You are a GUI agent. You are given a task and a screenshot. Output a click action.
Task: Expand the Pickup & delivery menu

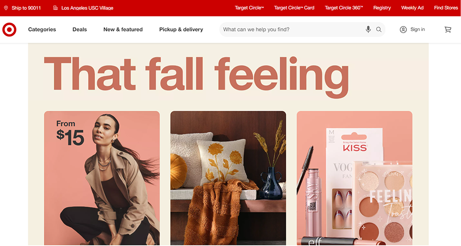[181, 30]
